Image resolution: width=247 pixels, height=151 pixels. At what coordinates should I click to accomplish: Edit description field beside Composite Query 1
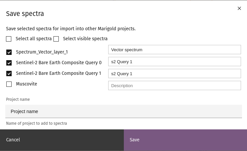(174, 74)
